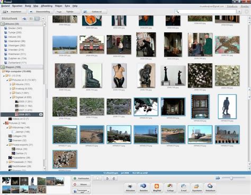Collapse the Mappen section
This screenshot has height=195, width=251.
click(3, 67)
